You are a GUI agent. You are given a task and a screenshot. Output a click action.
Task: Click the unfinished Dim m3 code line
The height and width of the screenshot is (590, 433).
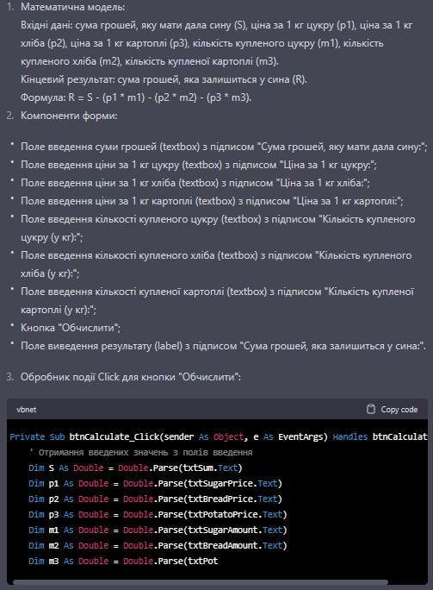click(123, 561)
